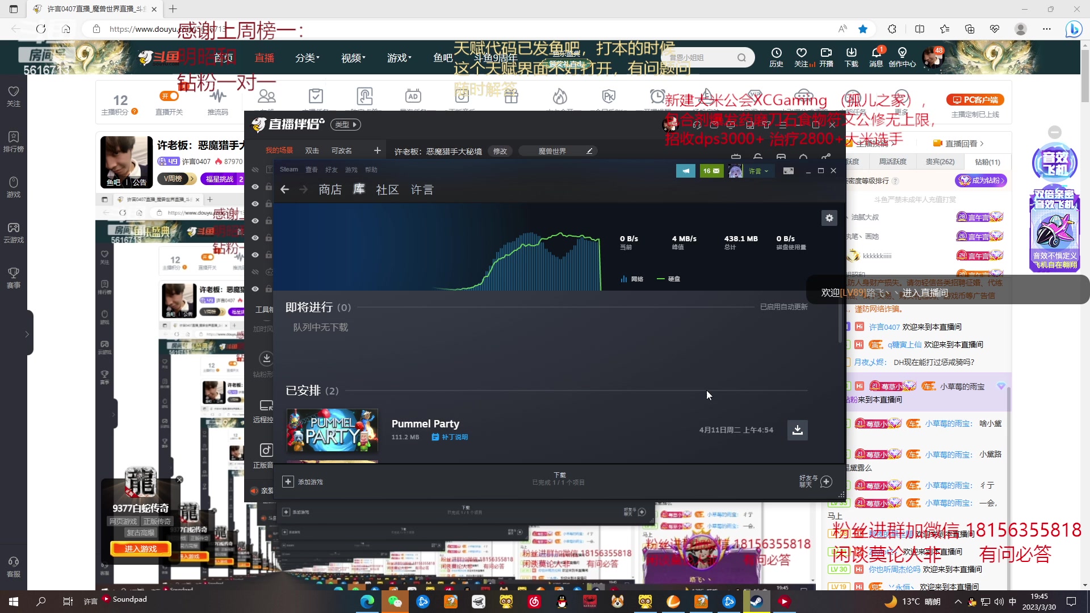This screenshot has width=1090, height=613.
Task: Open 云游戏 in Douyu left sidebar
Action: point(14,233)
